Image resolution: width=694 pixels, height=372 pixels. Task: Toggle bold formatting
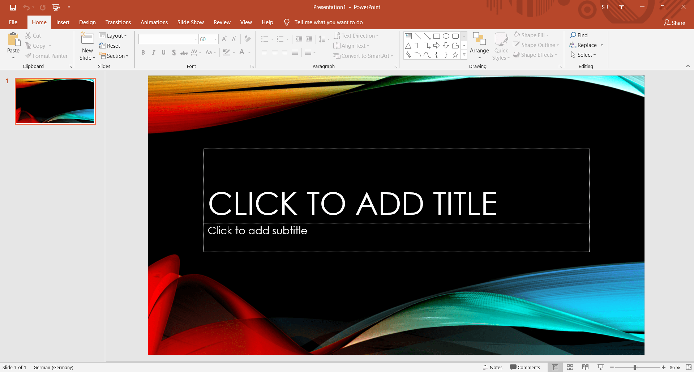[x=143, y=52]
